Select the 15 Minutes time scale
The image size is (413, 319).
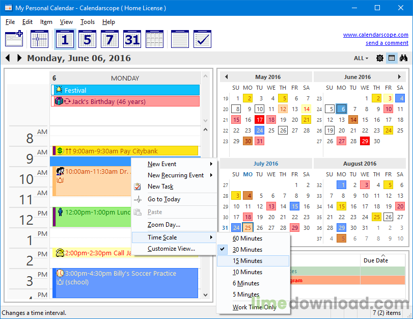[x=253, y=261]
